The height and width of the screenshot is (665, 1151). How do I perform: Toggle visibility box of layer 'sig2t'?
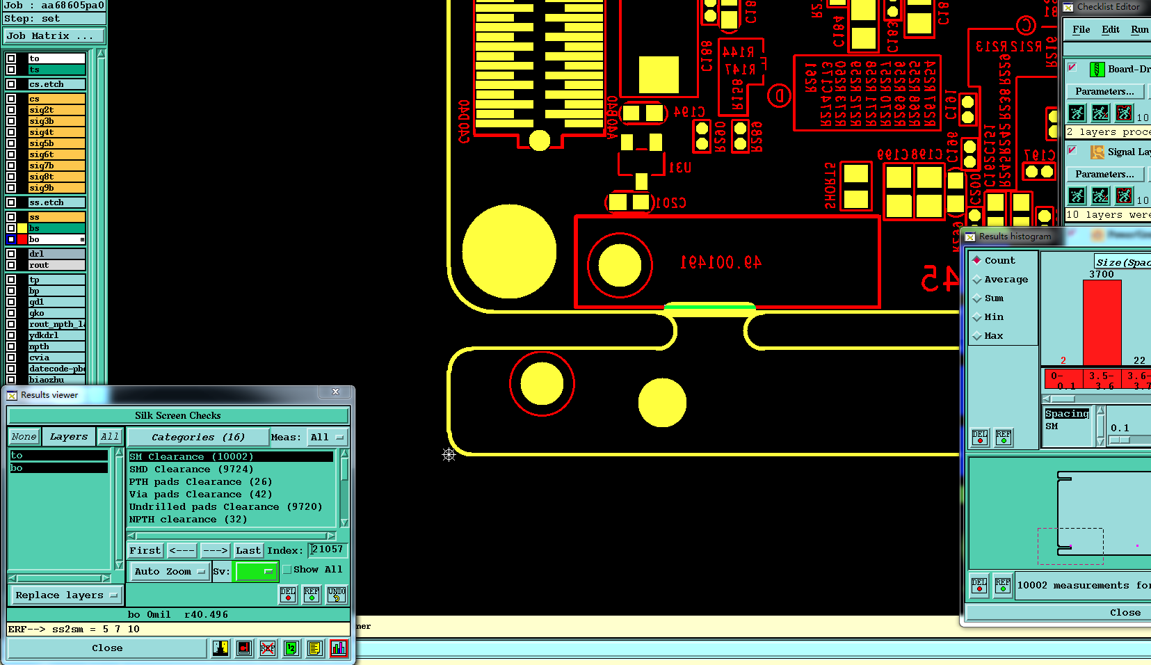tap(11, 110)
